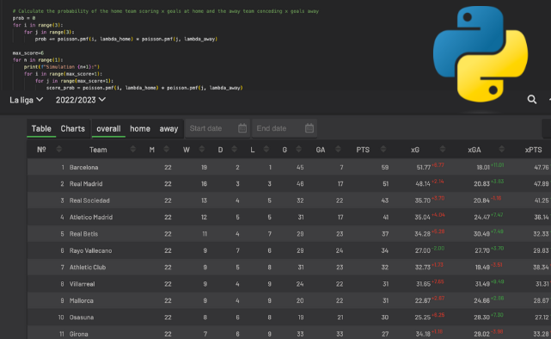Sort by PTS column arrows
The image size is (551, 339).
point(383,149)
